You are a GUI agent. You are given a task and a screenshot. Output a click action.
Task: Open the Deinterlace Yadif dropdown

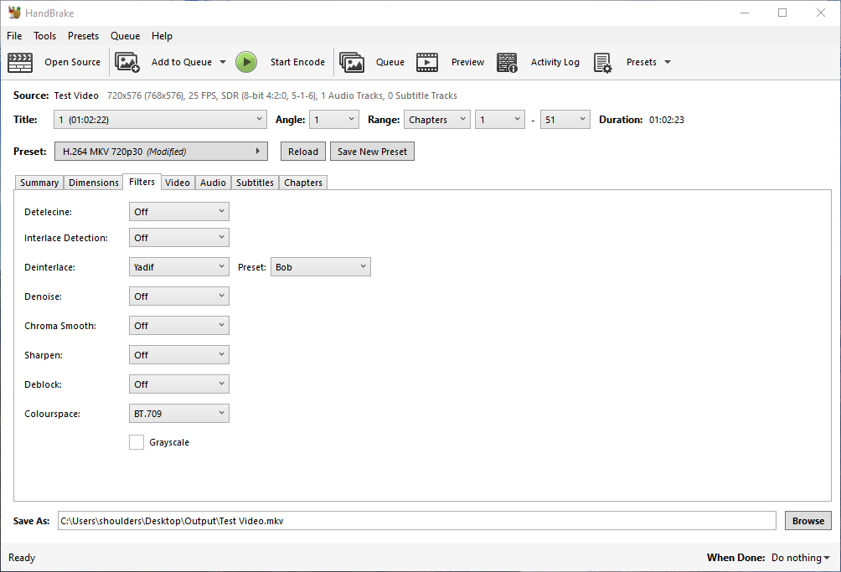pyautogui.click(x=179, y=267)
